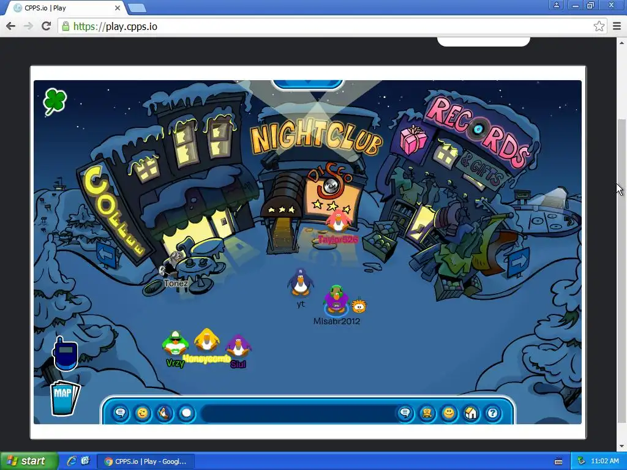
Task: Select green penguin Vrzy
Action: [x=175, y=343]
